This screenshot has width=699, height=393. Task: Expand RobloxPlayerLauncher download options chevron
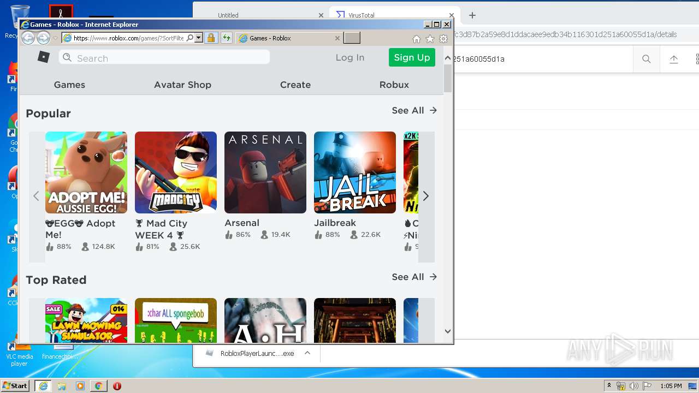pos(307,353)
